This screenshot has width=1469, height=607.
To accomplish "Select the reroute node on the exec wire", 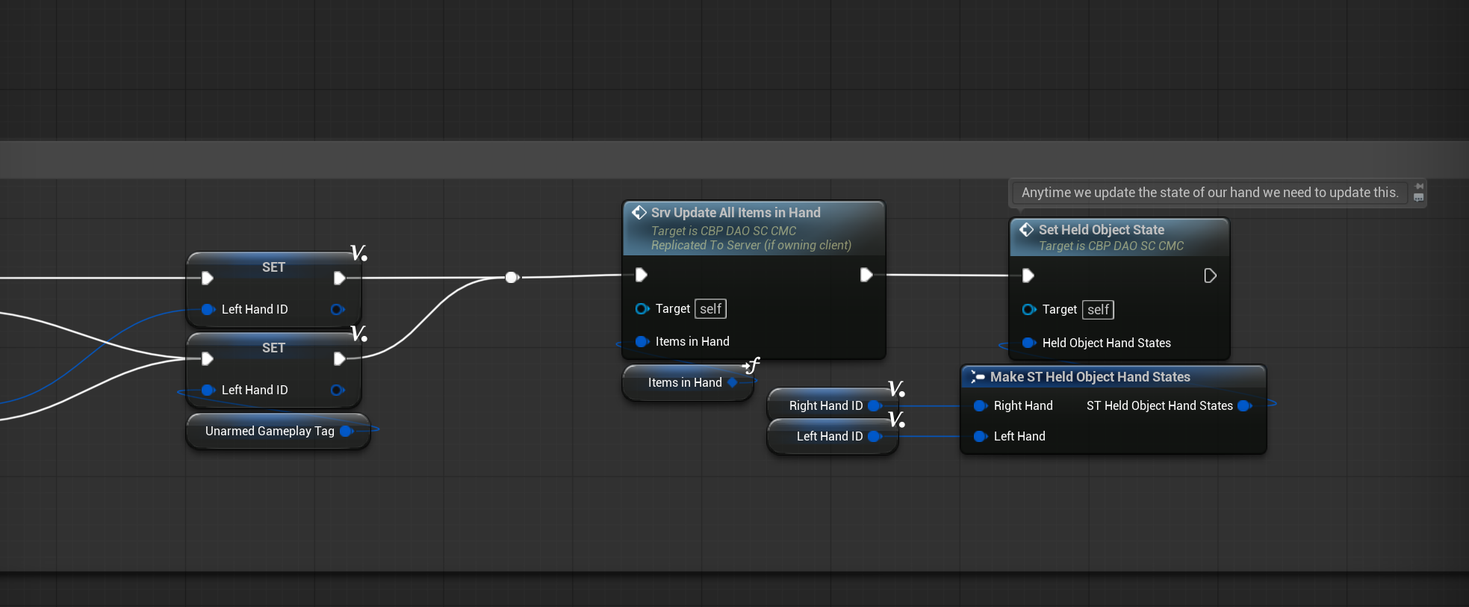I will [512, 278].
